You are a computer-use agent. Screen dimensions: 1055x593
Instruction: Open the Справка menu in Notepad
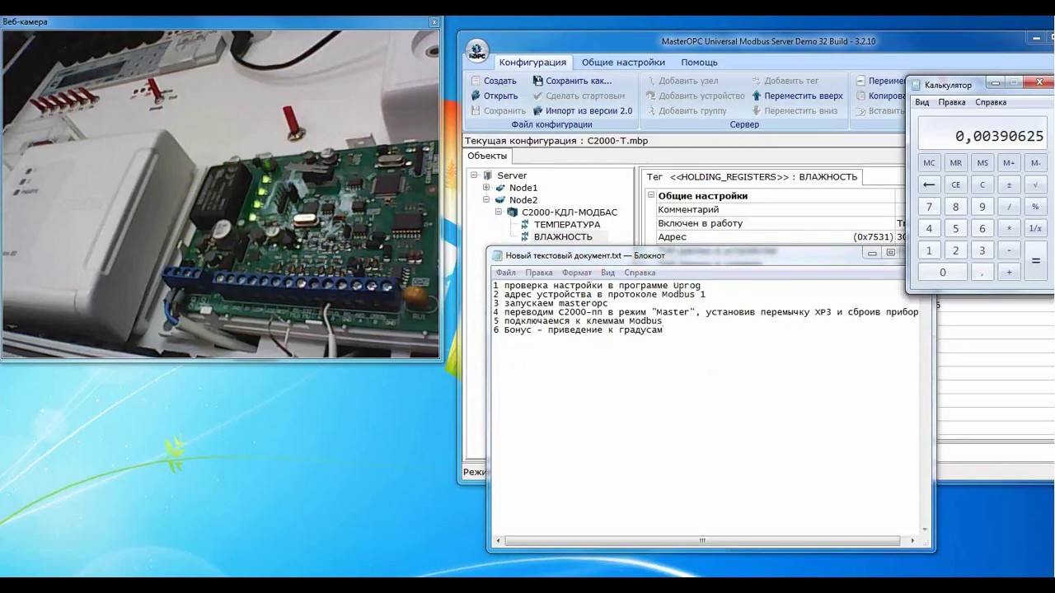click(x=640, y=273)
